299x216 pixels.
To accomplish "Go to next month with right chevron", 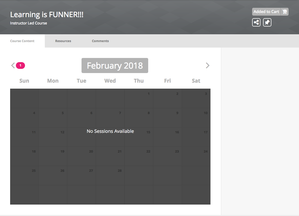I will (x=208, y=66).
